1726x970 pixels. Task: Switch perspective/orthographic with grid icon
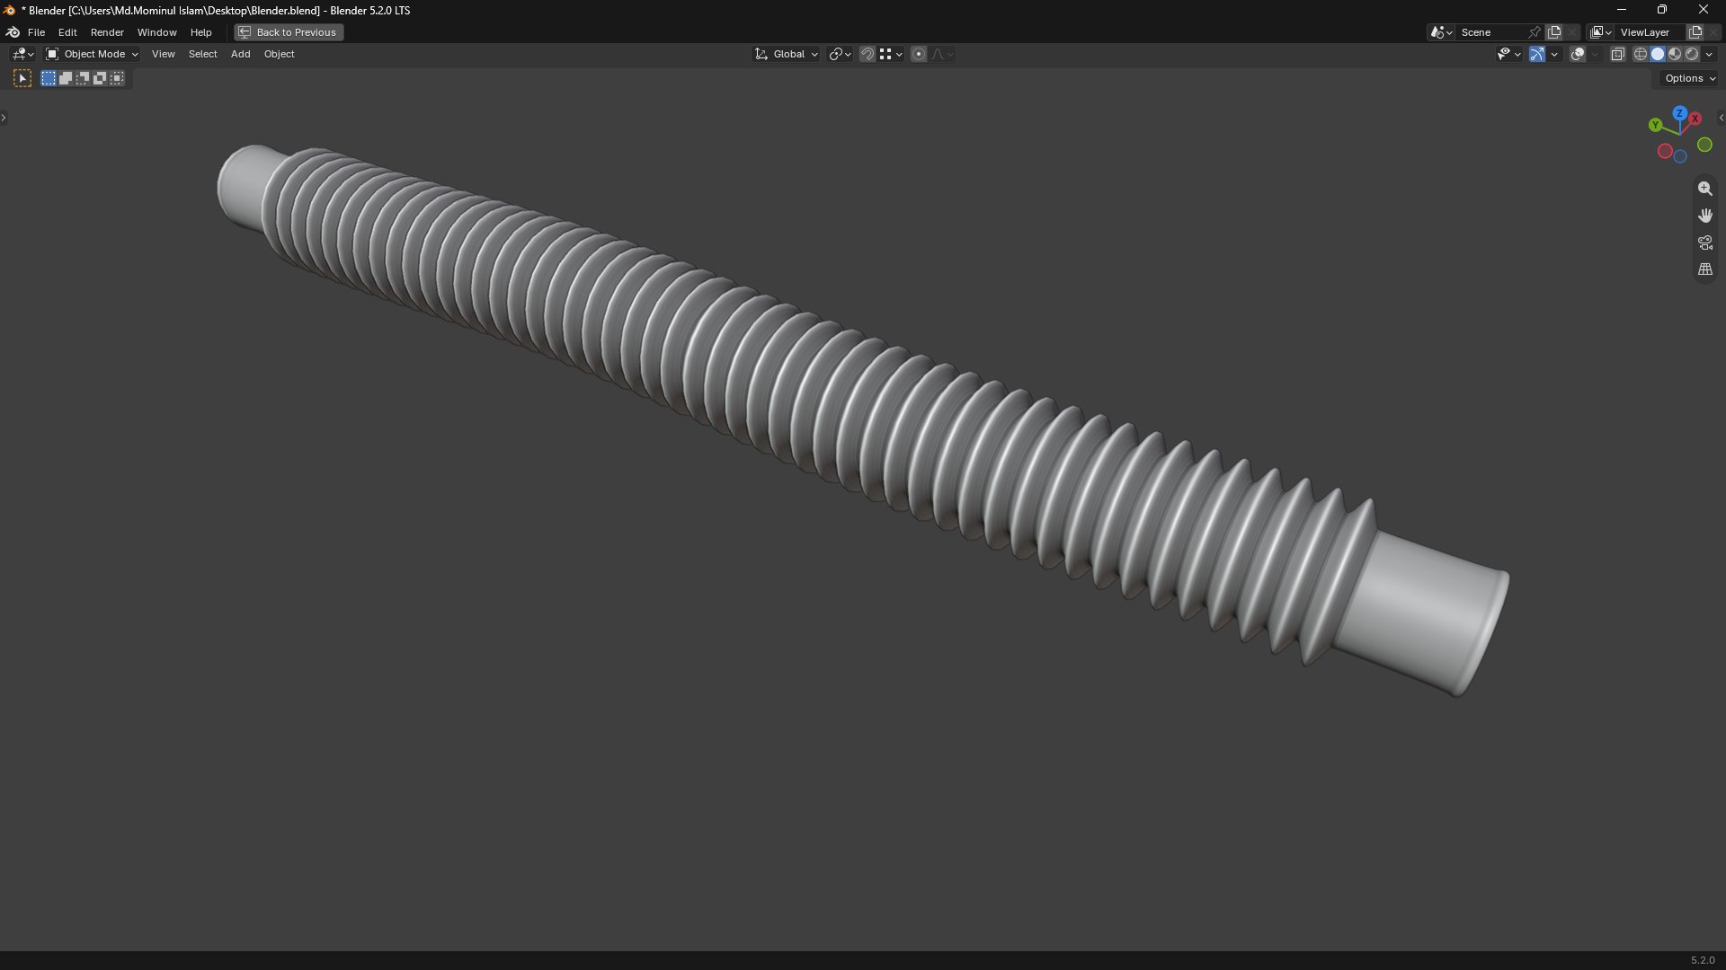(1704, 269)
